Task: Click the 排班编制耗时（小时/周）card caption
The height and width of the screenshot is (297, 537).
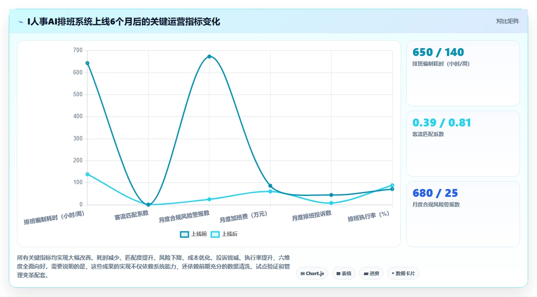Action: [441, 64]
